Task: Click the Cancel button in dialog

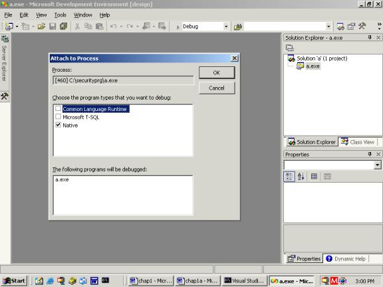Action: (x=217, y=88)
